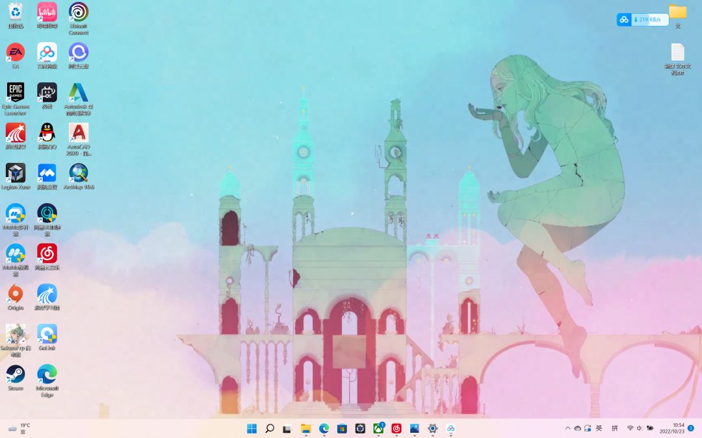The image size is (702, 438).
Task: Open the clock and date 10:54 flyout
Action: (x=672, y=428)
